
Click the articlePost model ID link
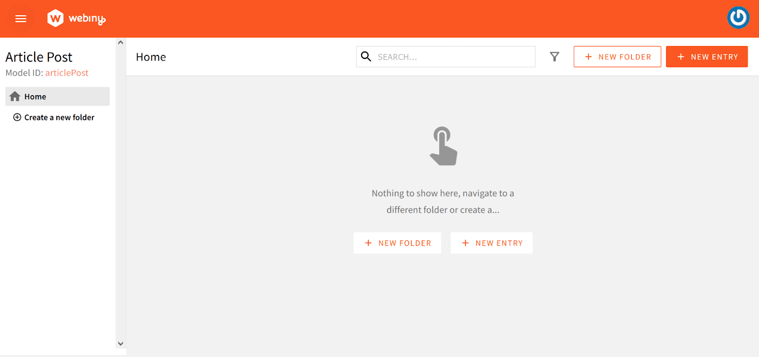[x=67, y=73]
